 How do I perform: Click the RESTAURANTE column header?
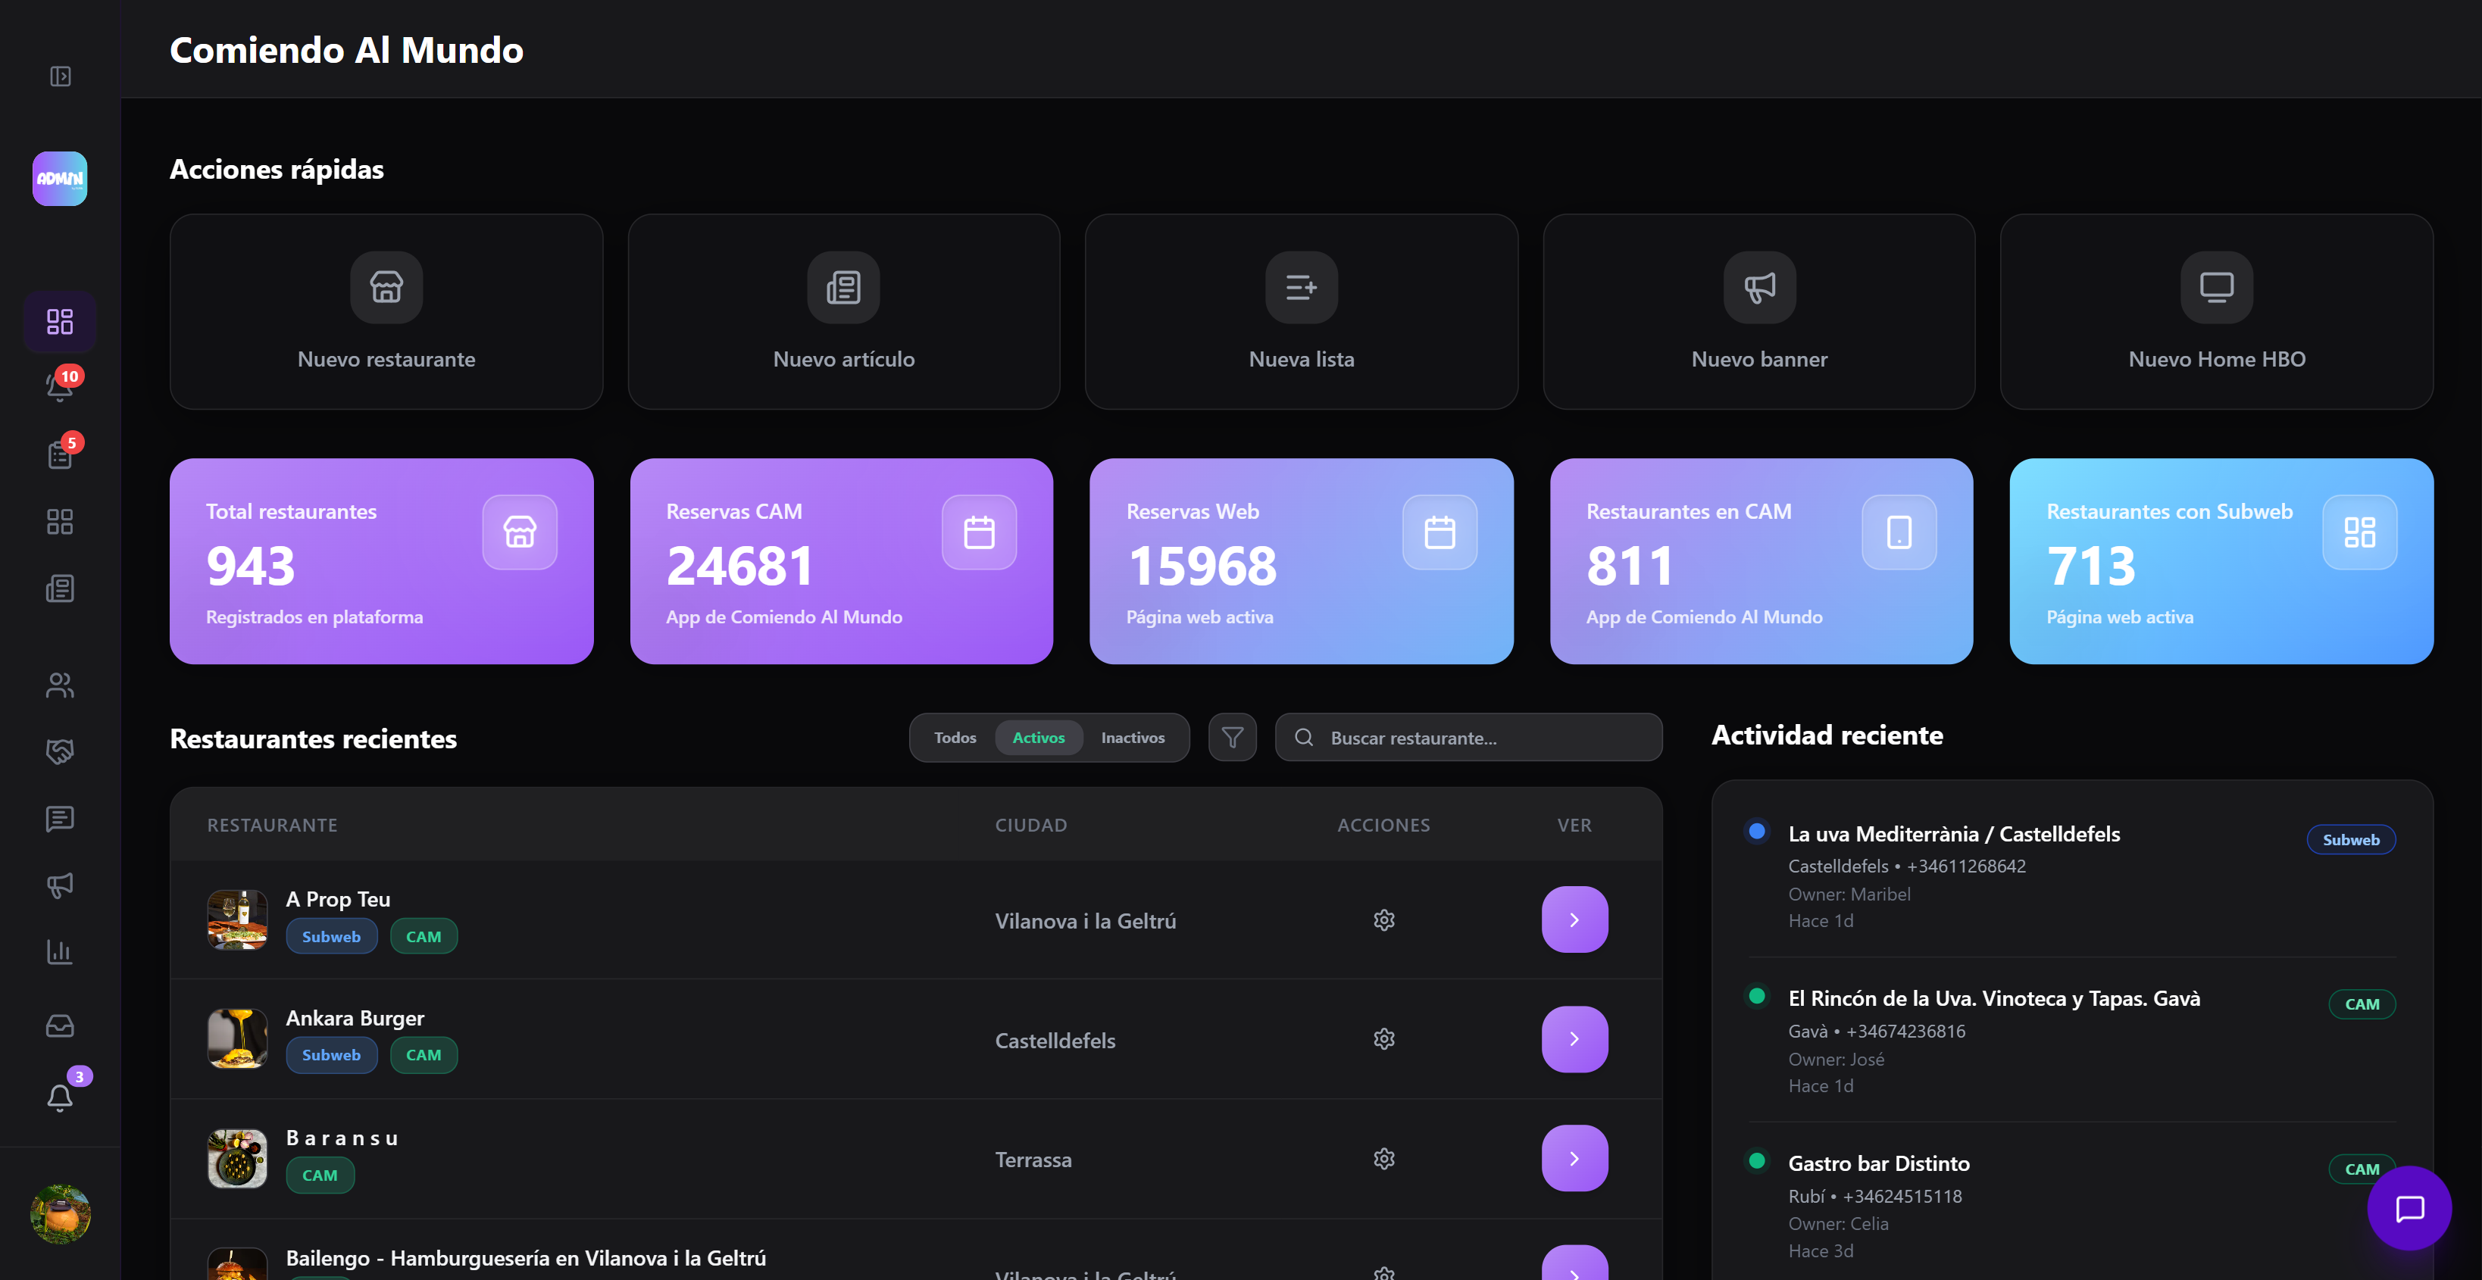click(272, 826)
